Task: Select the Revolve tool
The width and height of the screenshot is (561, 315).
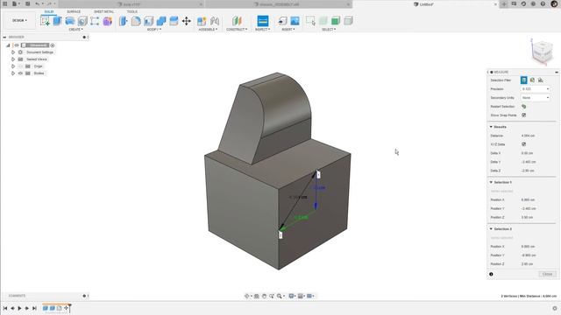Action: coord(70,21)
